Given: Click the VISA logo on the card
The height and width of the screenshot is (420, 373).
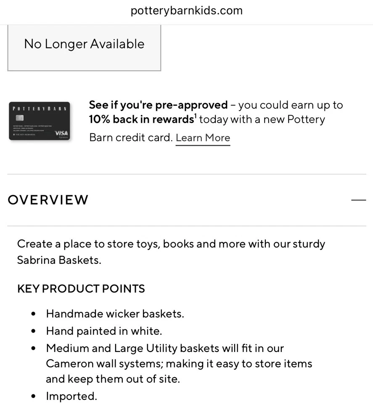Looking at the screenshot, I should coord(62,133).
